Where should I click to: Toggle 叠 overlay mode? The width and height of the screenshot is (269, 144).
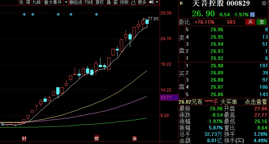tap(109, 2)
